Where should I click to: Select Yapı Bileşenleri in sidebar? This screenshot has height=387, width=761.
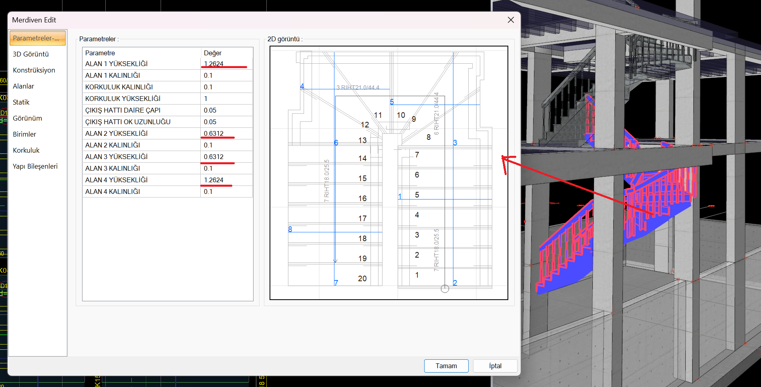point(35,166)
